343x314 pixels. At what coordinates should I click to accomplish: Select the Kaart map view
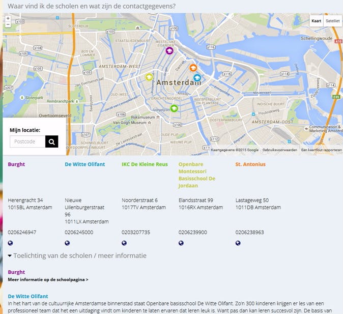tap(317, 21)
